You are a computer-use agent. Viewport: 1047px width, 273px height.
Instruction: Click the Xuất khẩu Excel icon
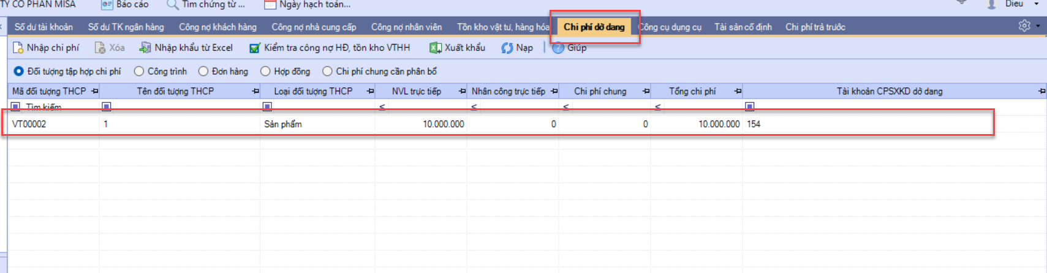point(436,48)
